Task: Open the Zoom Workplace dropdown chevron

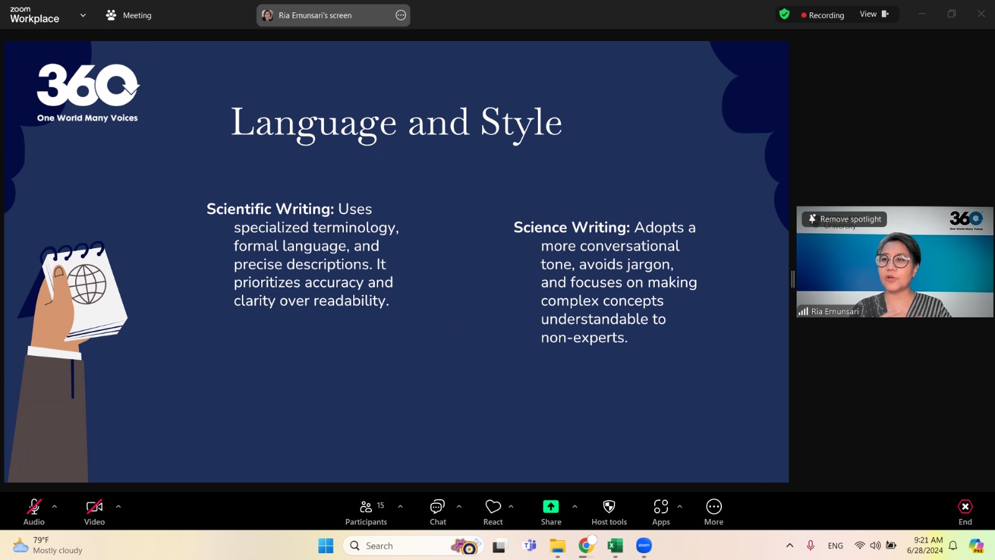Action: 83,15
